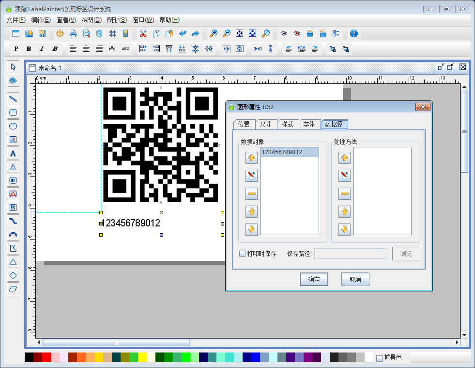Toggle the plain P text style
The width and height of the screenshot is (475, 368).
(x=16, y=48)
